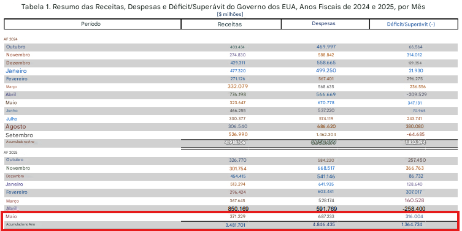Click receitas cell 326.770

click(x=237, y=161)
